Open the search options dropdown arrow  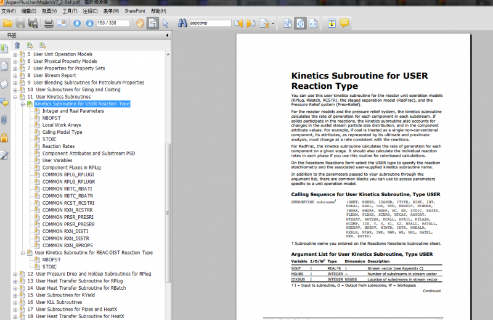[273, 23]
